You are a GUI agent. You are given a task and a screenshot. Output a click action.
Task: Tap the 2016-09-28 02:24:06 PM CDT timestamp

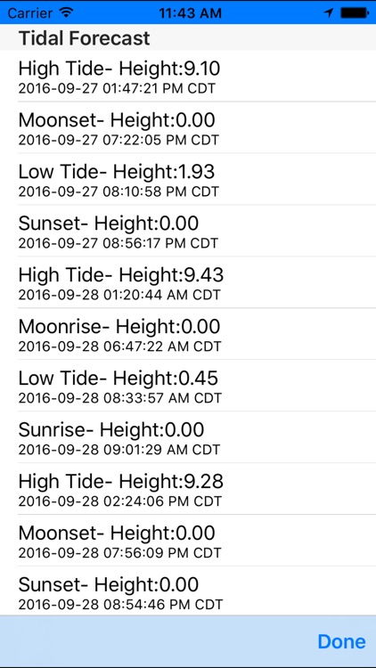click(120, 501)
